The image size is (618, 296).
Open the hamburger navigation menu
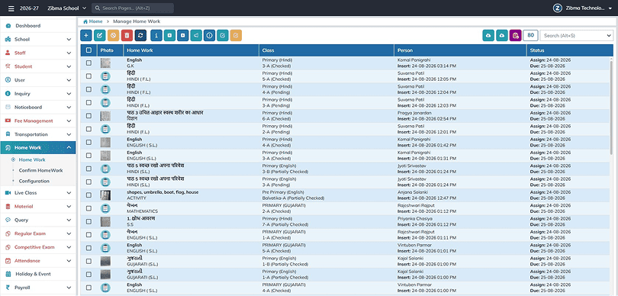[11, 8]
